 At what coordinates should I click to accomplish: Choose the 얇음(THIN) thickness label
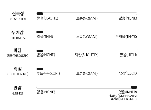pyautogui.click(x=45, y=37)
